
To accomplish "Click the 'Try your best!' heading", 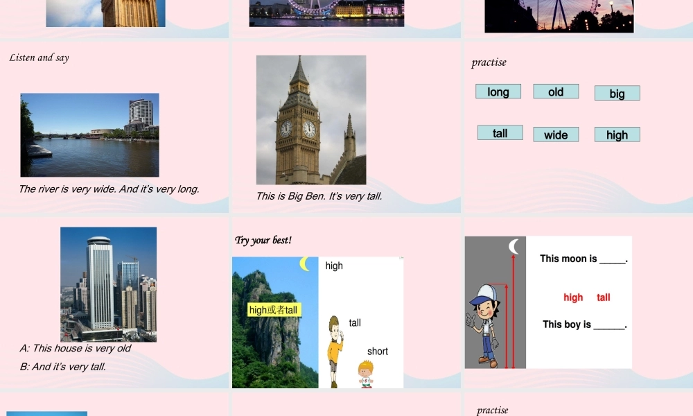I will [263, 241].
